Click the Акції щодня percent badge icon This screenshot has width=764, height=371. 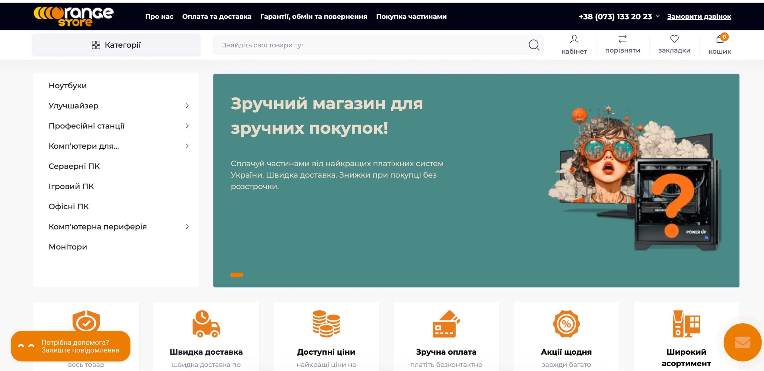click(x=566, y=324)
